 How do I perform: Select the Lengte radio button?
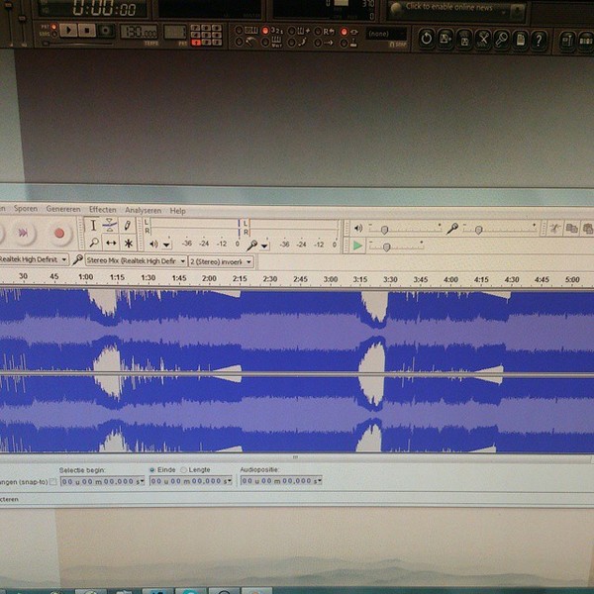184,470
